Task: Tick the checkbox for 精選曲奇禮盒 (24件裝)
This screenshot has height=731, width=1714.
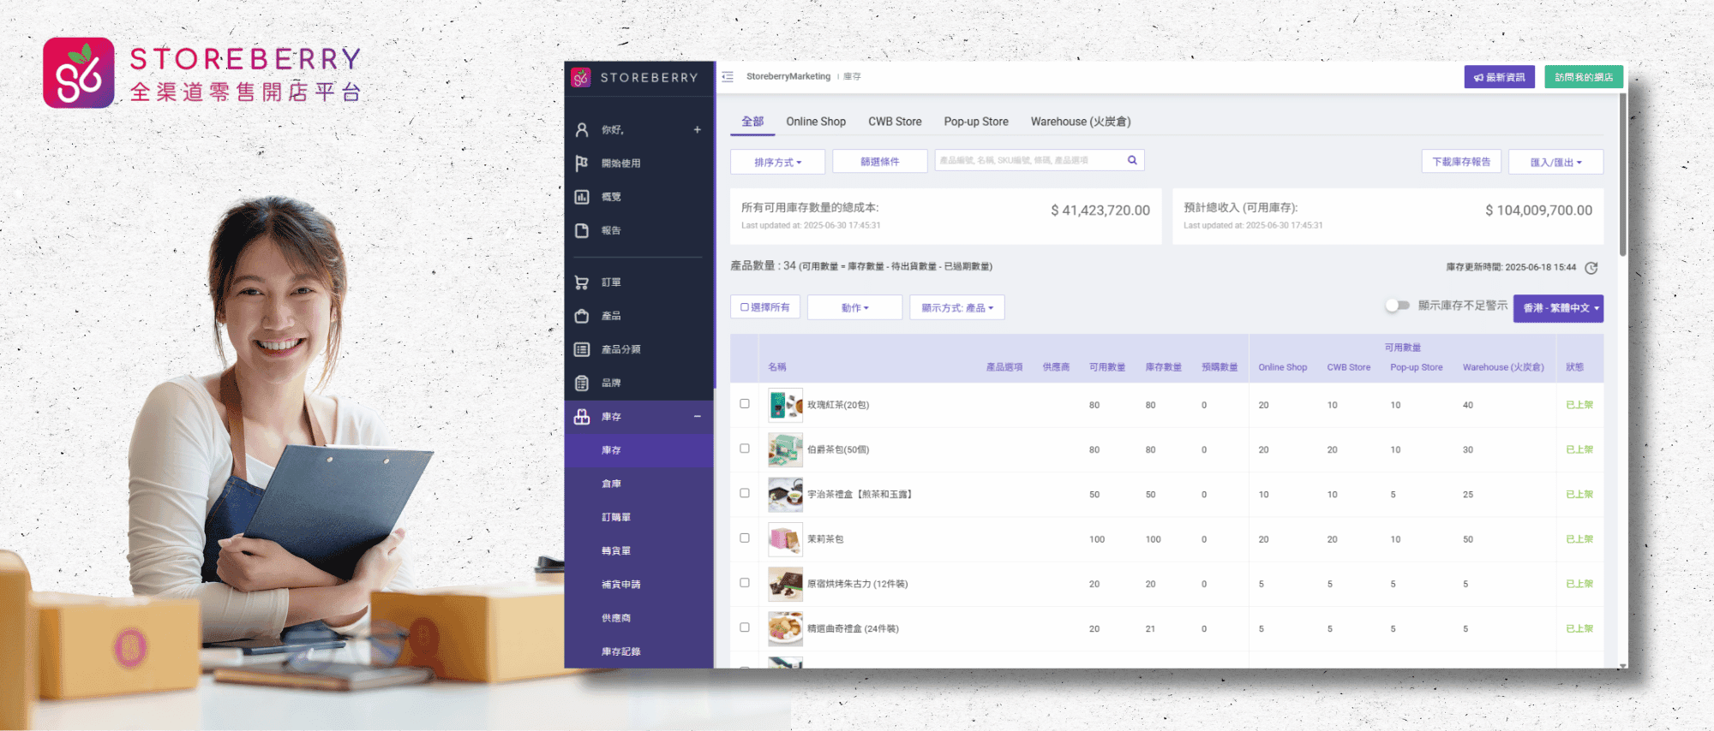Action: tap(745, 627)
